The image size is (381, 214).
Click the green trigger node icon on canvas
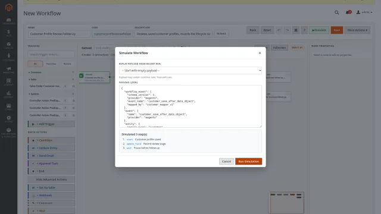[x=82, y=75]
